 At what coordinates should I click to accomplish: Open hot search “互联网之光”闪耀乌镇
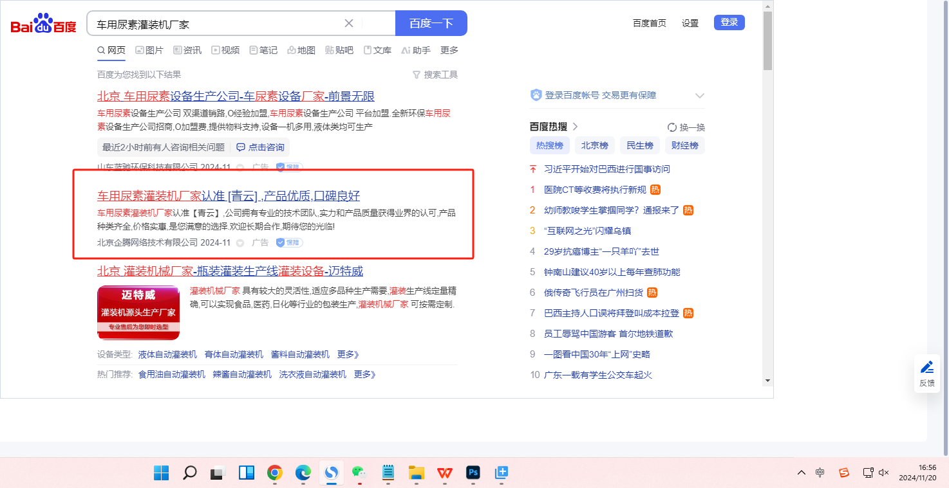coord(587,231)
